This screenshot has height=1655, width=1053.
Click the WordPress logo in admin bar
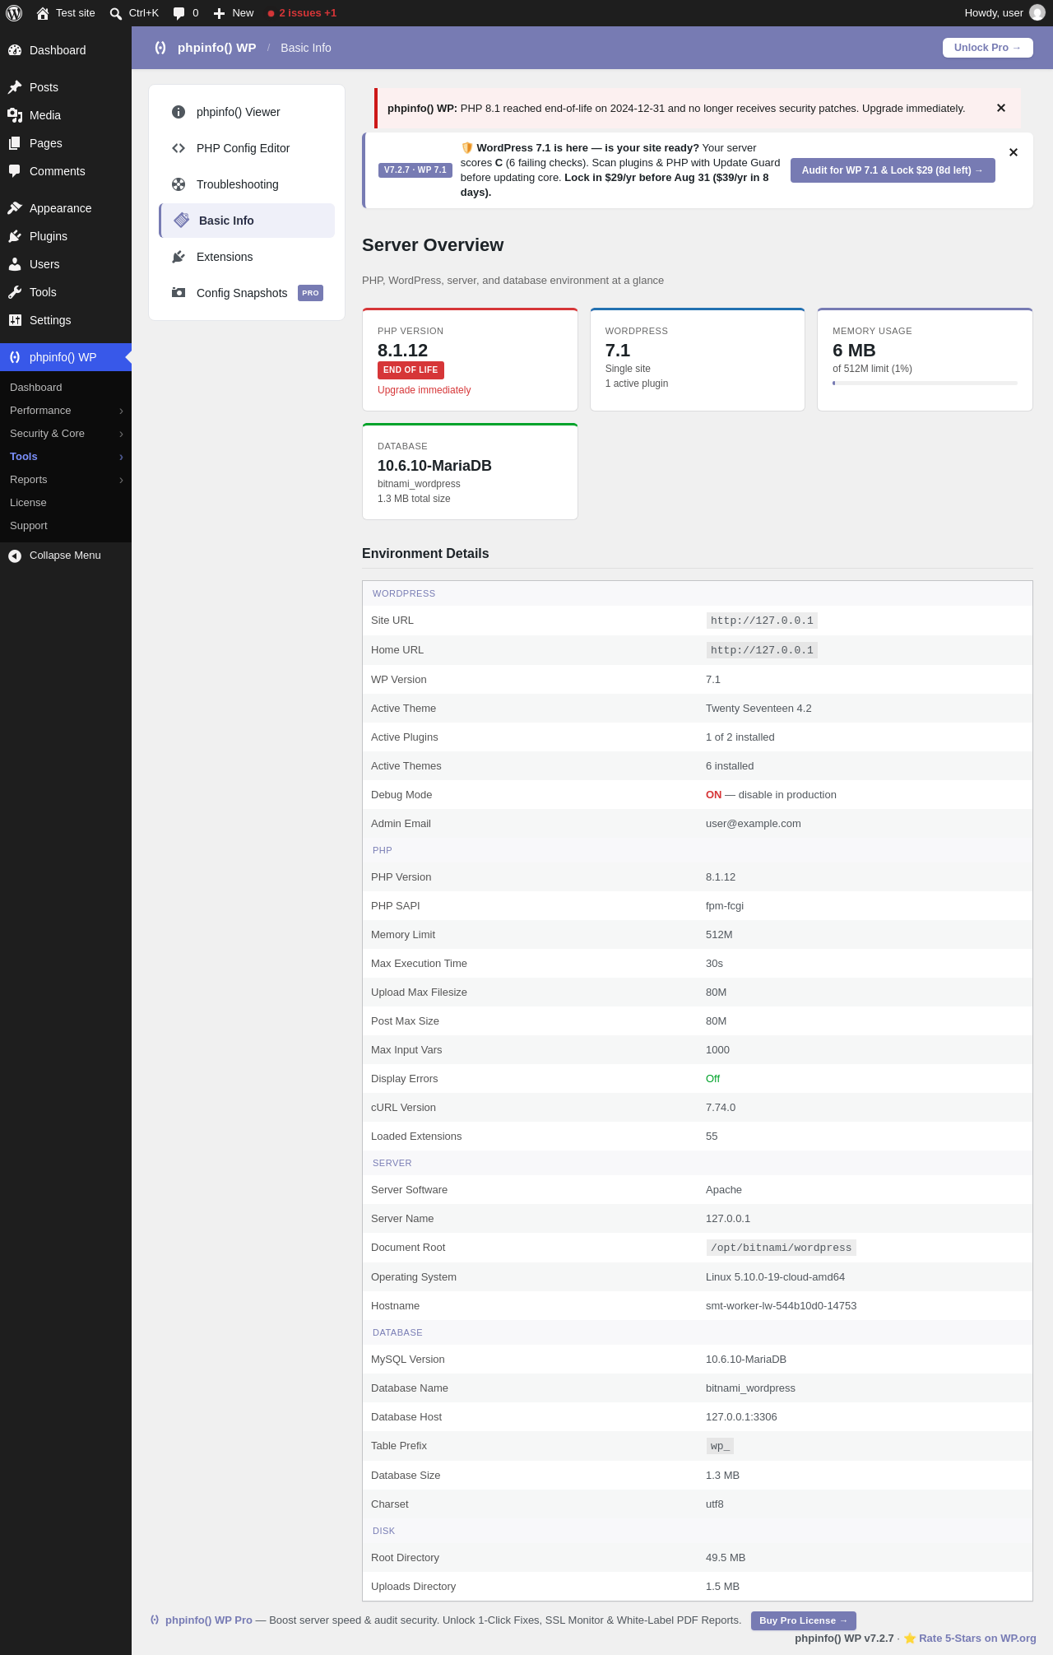(14, 13)
